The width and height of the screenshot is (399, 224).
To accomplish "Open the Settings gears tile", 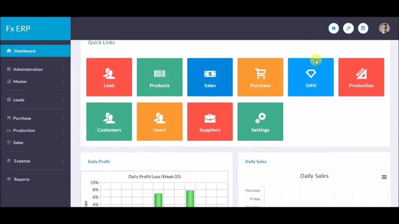I will point(260,121).
